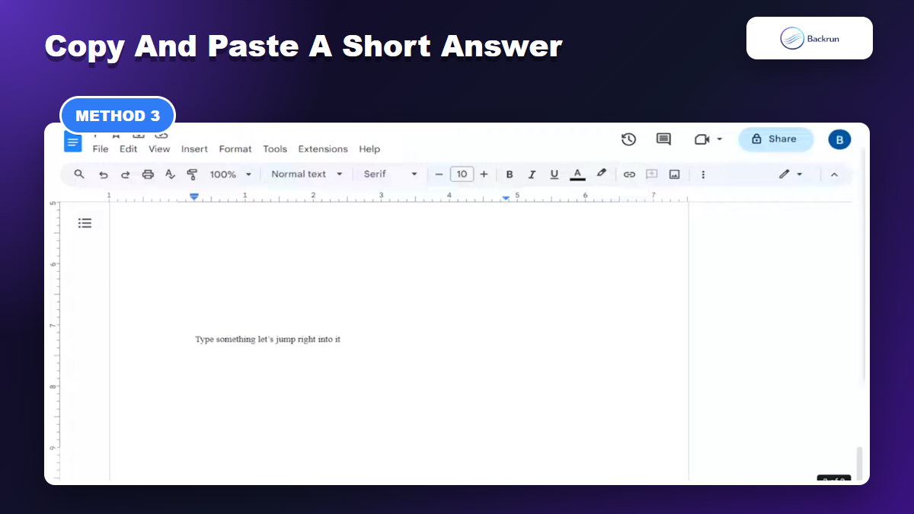The image size is (914, 514).
Task: Open the Edit menu
Action: point(128,149)
